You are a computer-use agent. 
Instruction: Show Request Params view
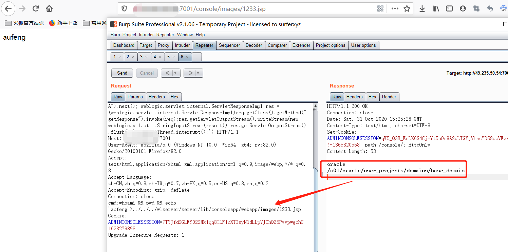136,97
